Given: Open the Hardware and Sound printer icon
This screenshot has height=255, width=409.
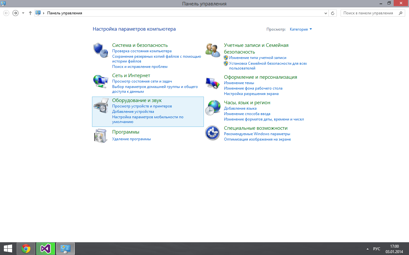Looking at the screenshot, I should [101, 106].
